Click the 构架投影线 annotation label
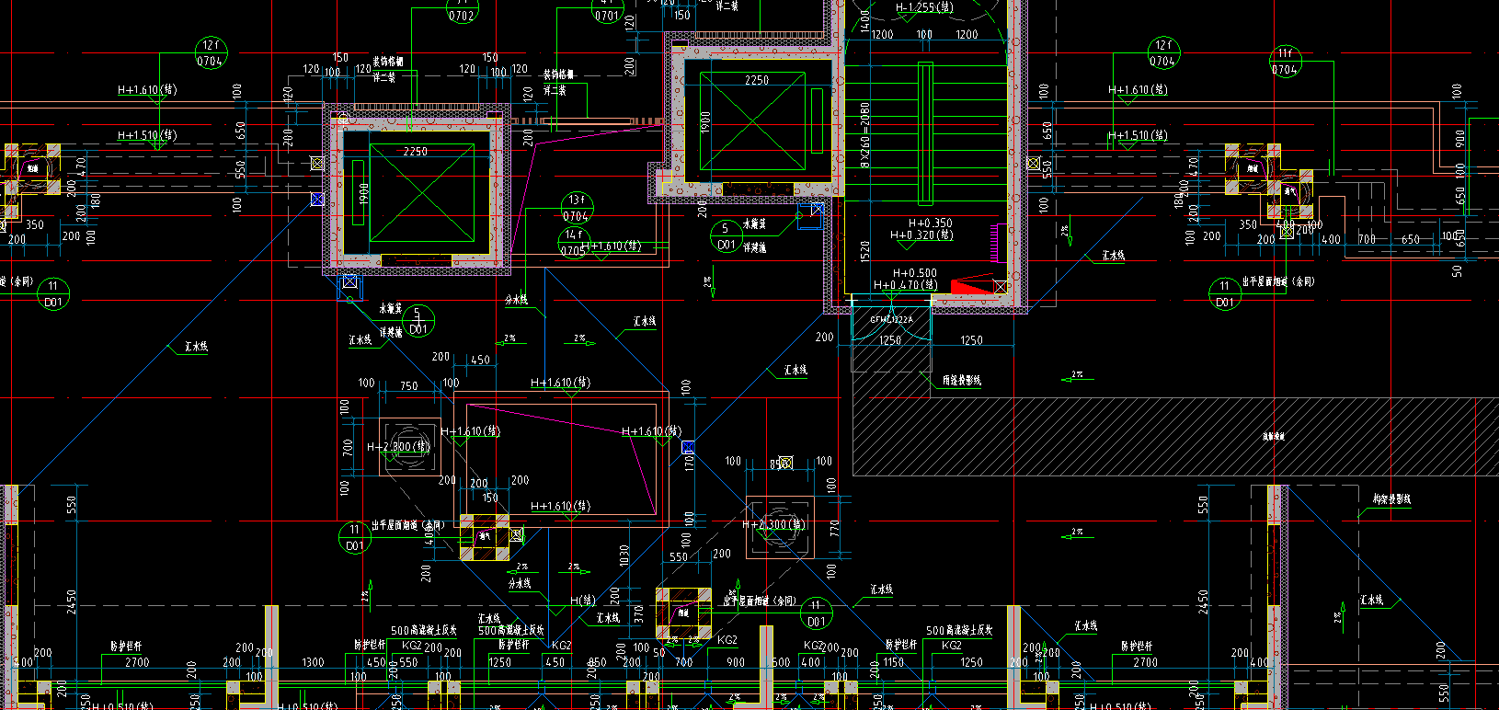The width and height of the screenshot is (1499, 710). point(1391,499)
